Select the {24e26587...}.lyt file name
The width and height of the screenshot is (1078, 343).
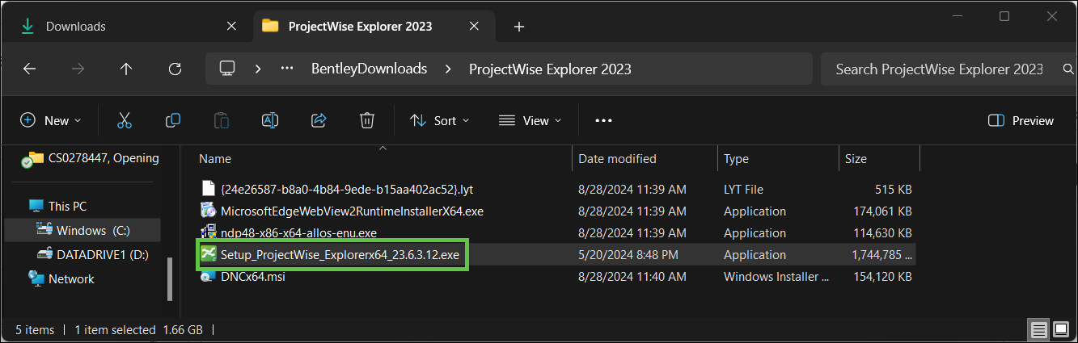coord(346,189)
